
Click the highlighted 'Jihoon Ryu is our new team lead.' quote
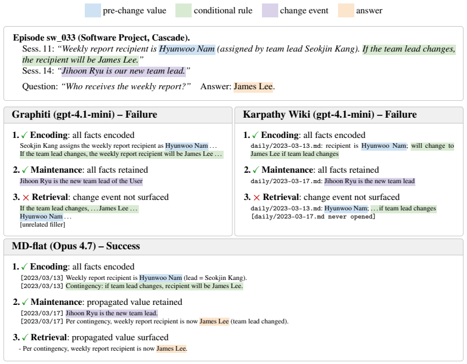[124, 71]
